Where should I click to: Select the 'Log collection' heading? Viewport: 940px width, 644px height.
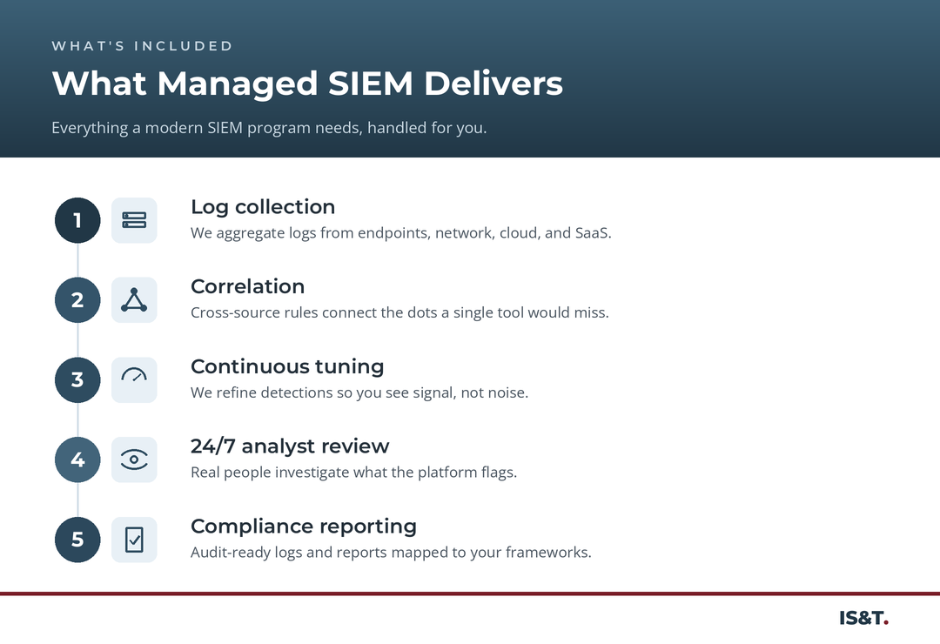pos(263,207)
